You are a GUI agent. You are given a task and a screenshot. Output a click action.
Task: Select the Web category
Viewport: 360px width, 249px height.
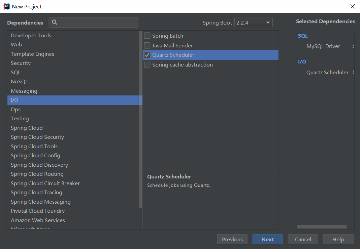[x=73, y=45]
